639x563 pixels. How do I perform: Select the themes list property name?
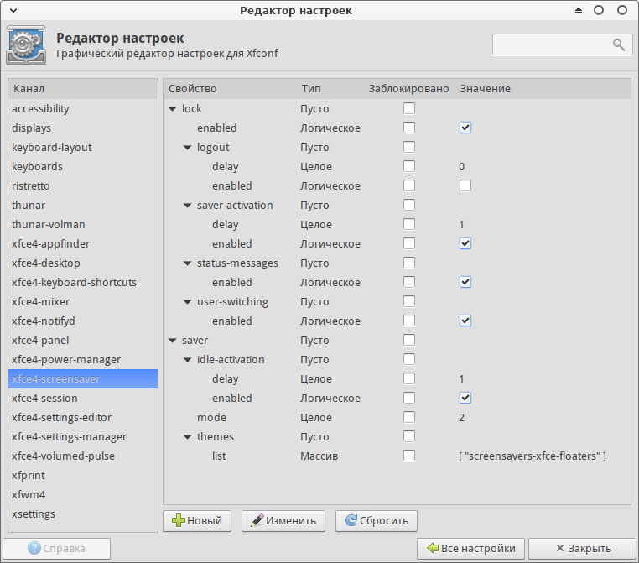(x=219, y=456)
